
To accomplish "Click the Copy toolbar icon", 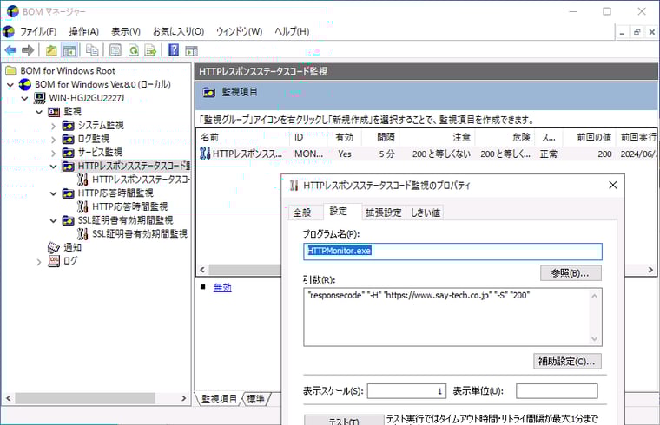I will (x=92, y=50).
